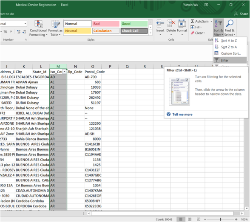Click vertical scrollbar down arrow
This screenshot has width=250, height=222.
pos(247,208)
